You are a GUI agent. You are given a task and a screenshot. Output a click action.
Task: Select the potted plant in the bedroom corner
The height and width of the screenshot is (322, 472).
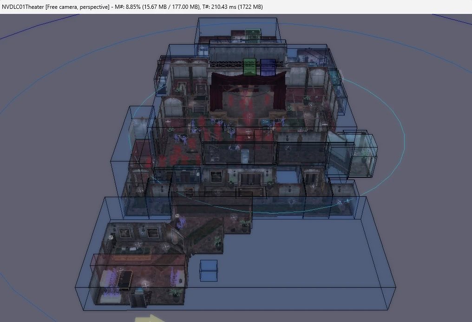point(176,294)
